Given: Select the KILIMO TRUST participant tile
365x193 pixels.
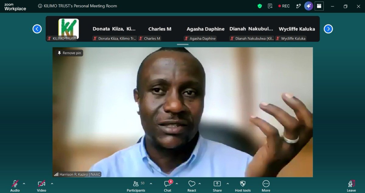Looking at the screenshot, I should (x=69, y=29).
